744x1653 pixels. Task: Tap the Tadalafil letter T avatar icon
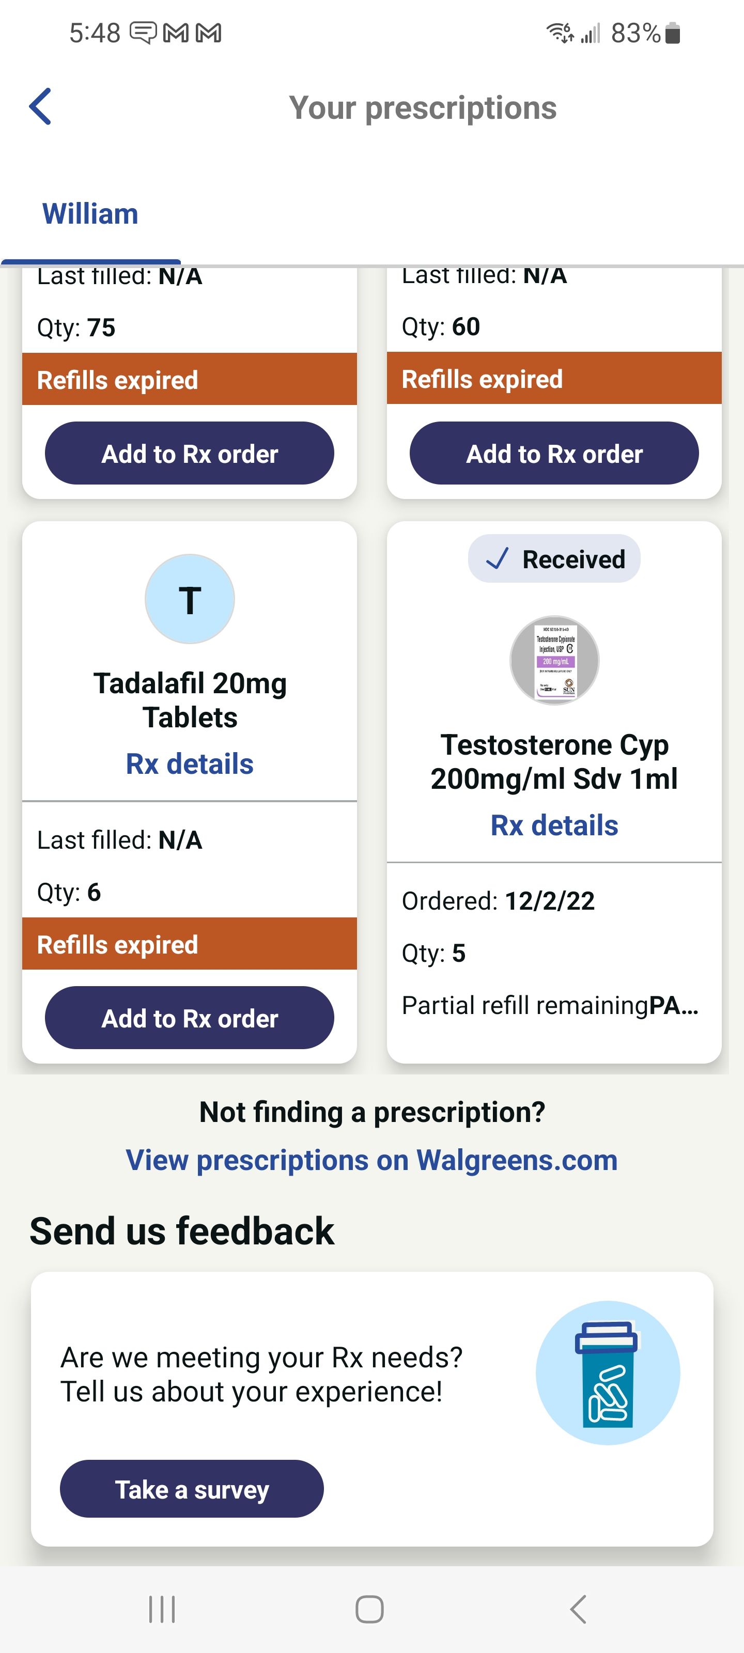[x=190, y=599]
